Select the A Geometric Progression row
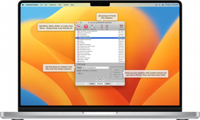Screen dimensions: 200x120 [100, 51]
